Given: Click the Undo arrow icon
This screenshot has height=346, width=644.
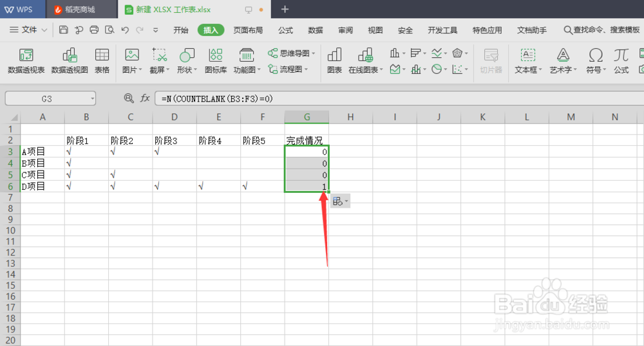Looking at the screenshot, I should point(125,30).
